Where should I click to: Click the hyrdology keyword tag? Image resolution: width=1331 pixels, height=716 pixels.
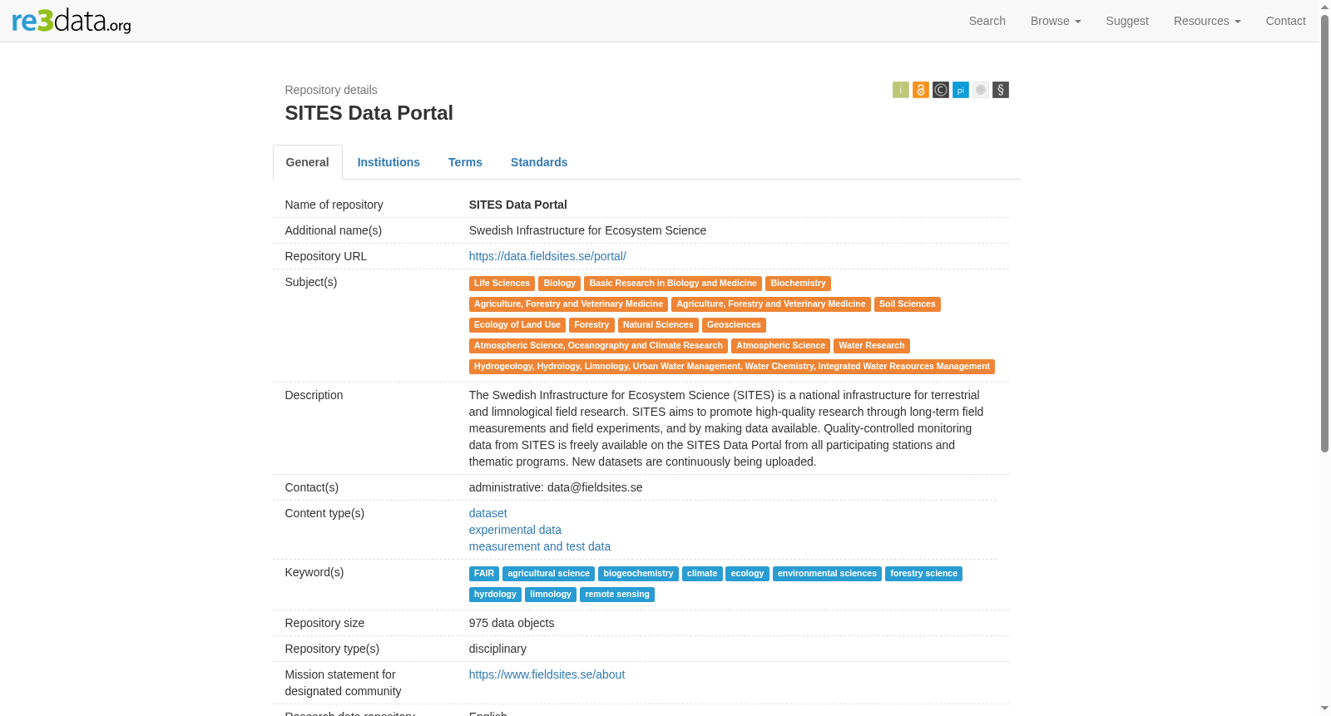(x=495, y=595)
